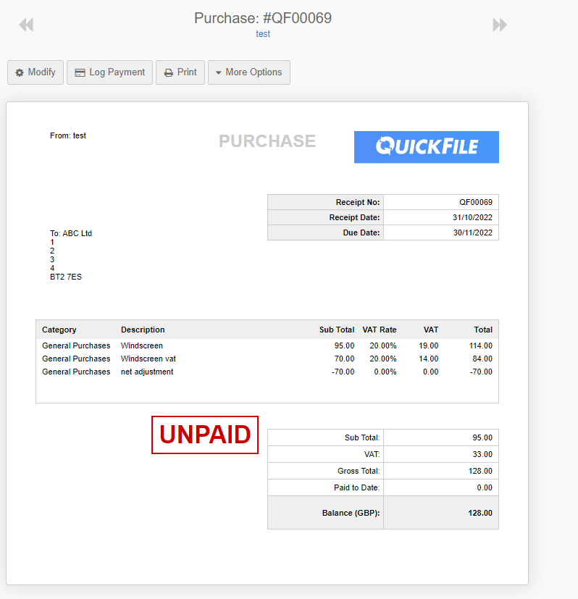Click the Paid to Date value 0.00

[x=485, y=488]
